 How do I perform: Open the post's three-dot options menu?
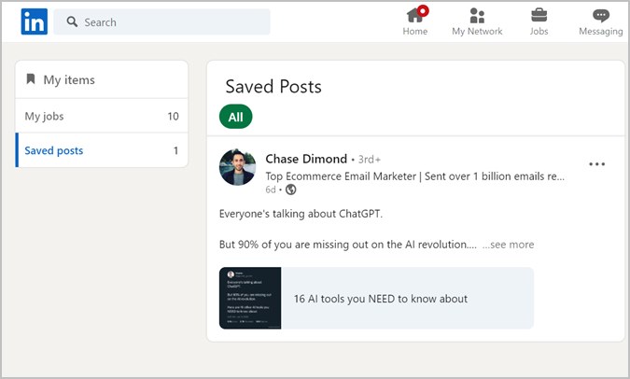pyautogui.click(x=596, y=164)
